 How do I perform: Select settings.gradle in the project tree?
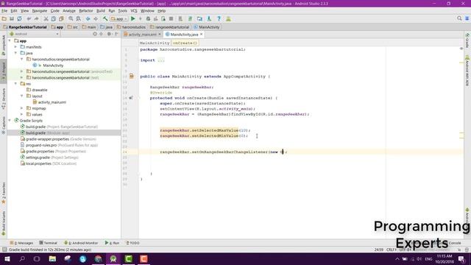tap(38, 158)
